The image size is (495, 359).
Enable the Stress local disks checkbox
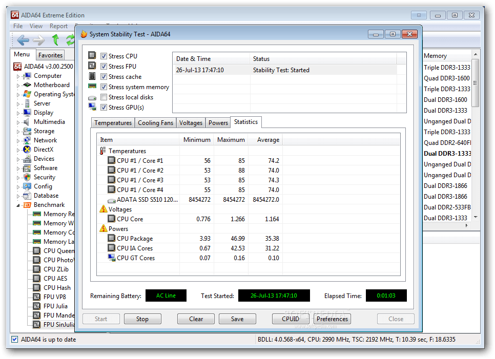point(104,97)
